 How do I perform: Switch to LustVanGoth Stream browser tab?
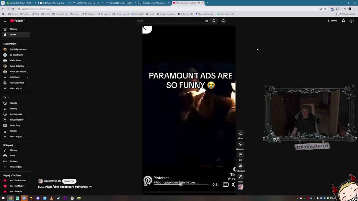click(21, 3)
